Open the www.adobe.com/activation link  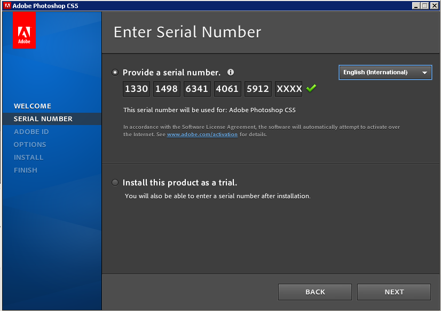202,135
